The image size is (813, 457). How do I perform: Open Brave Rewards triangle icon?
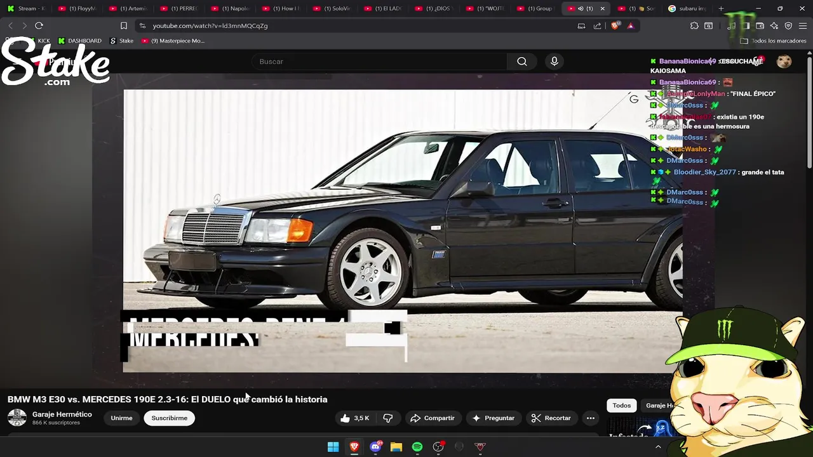[630, 25]
